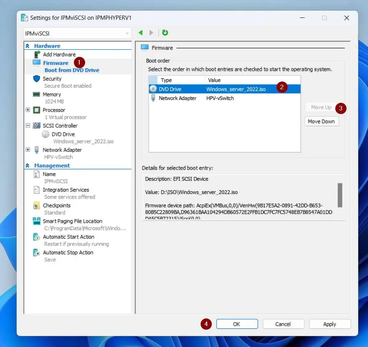Click the Secure Boot enabled text
The image size is (368, 347).
point(68,86)
